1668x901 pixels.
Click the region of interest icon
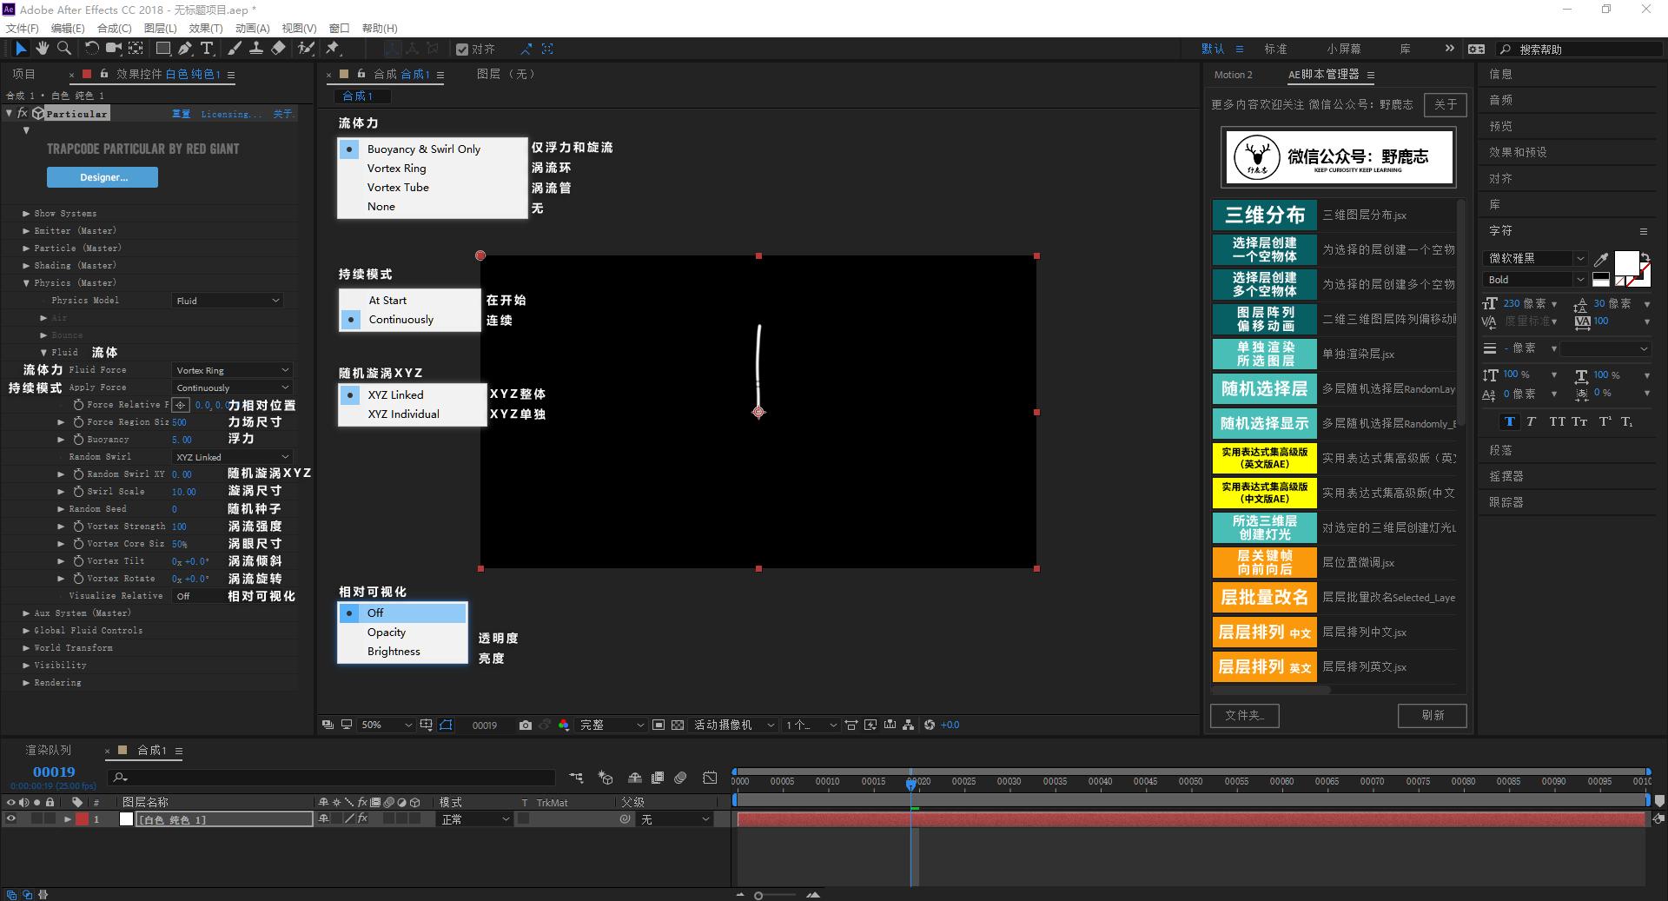(659, 725)
